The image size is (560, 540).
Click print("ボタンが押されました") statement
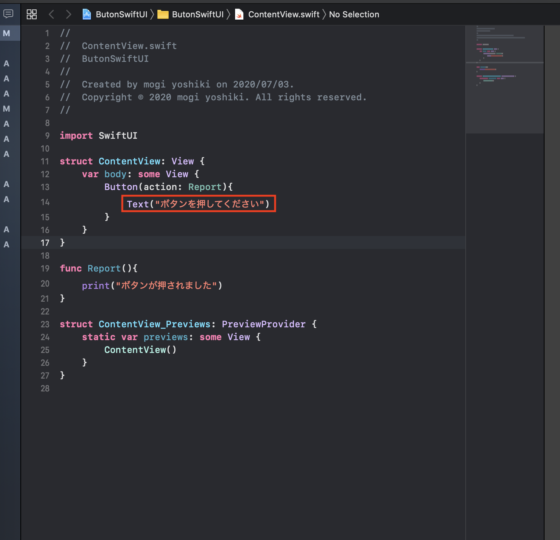(x=152, y=285)
